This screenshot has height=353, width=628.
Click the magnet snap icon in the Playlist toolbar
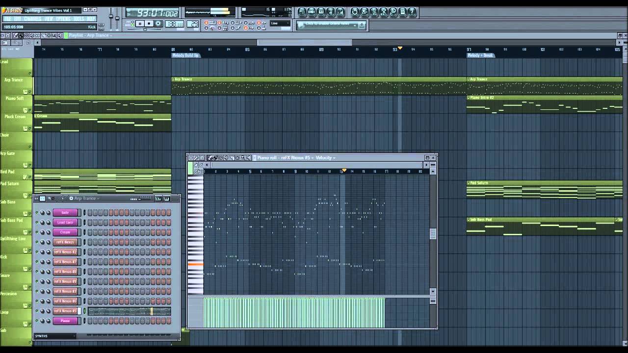click(8, 35)
